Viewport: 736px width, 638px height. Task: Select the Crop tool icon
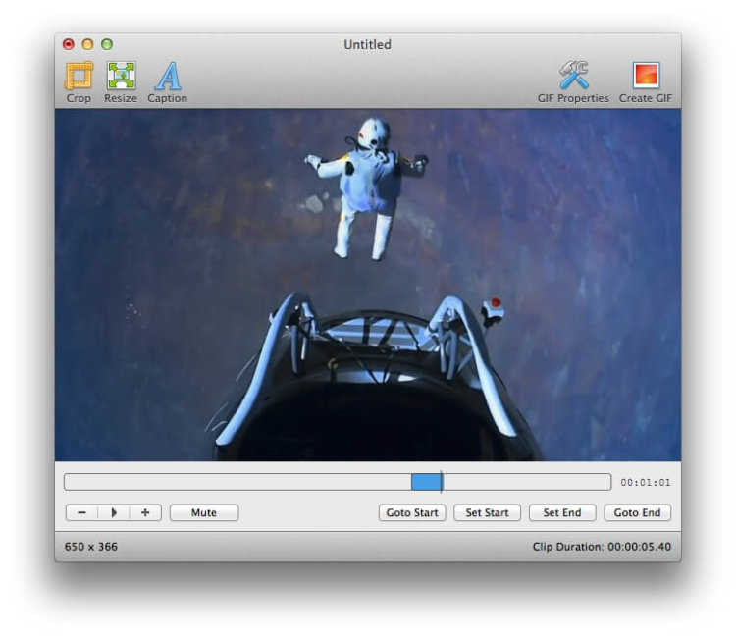pyautogui.click(x=79, y=76)
